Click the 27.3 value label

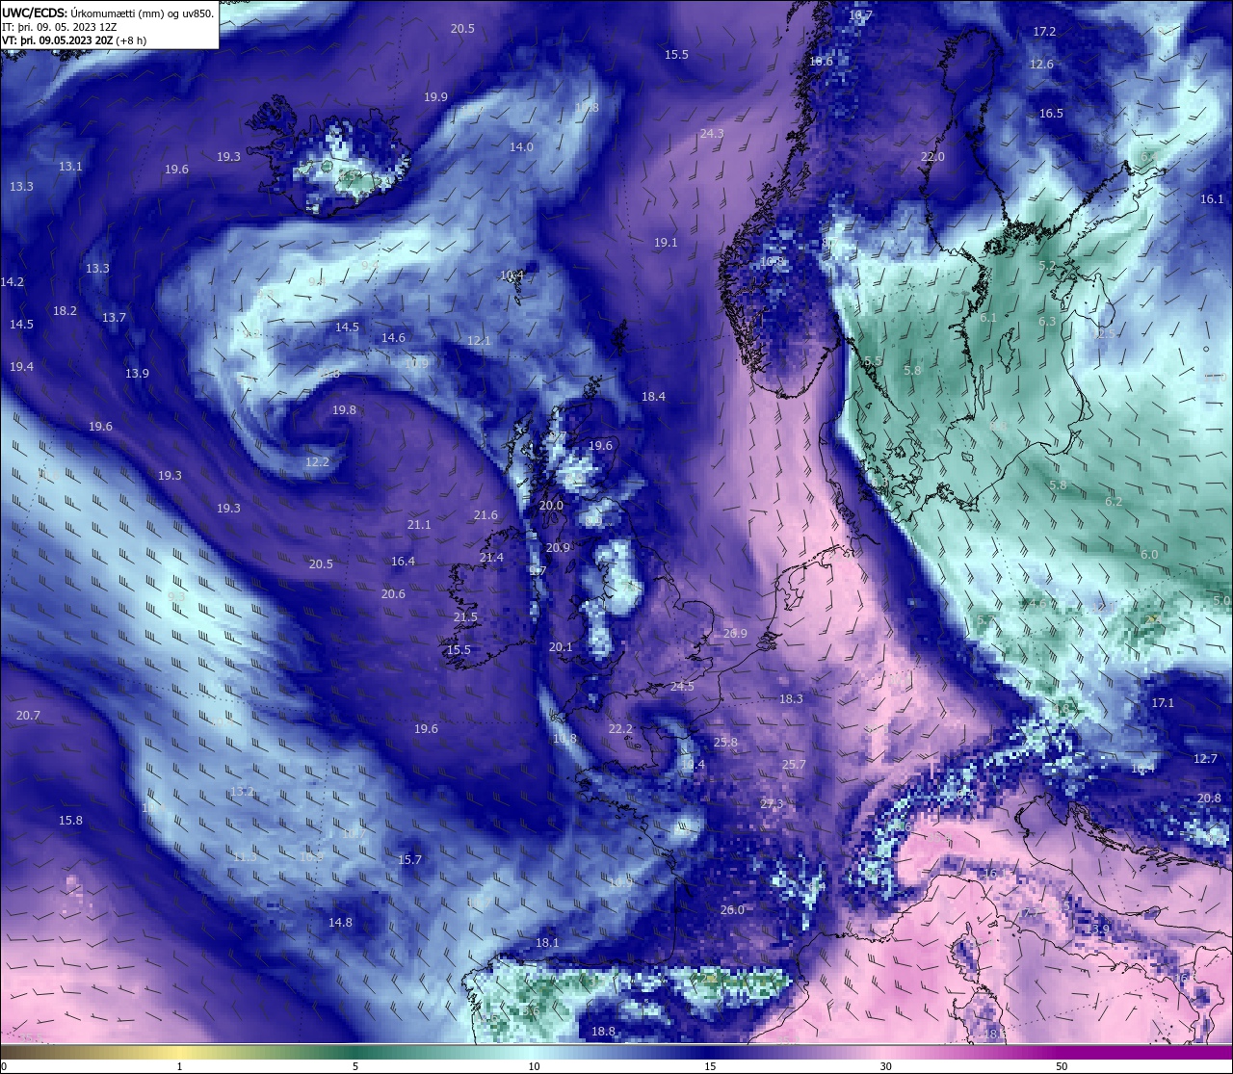pyautogui.click(x=773, y=804)
